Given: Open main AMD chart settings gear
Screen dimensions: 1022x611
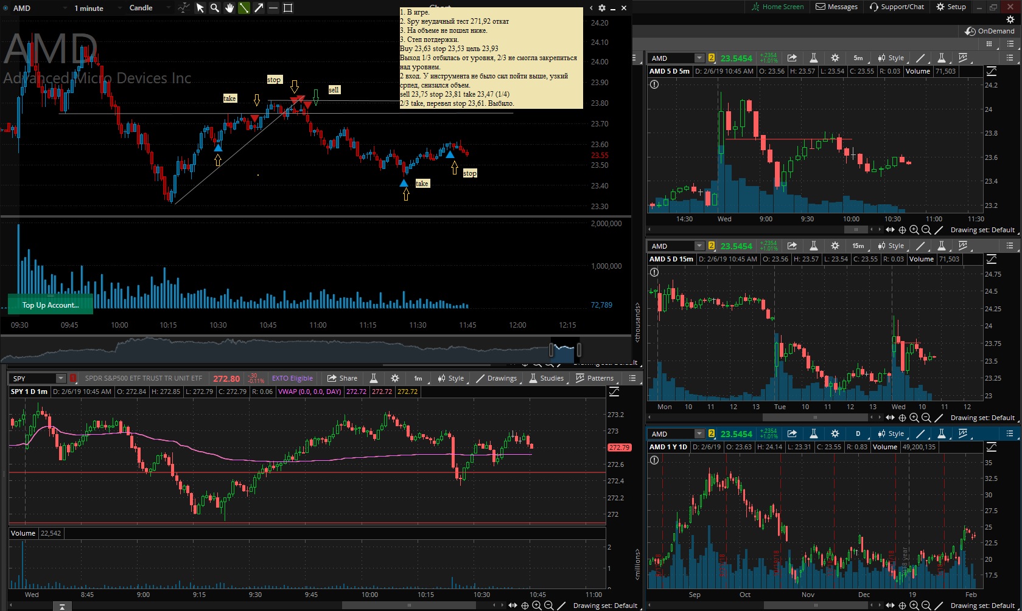Looking at the screenshot, I should click(x=602, y=8).
